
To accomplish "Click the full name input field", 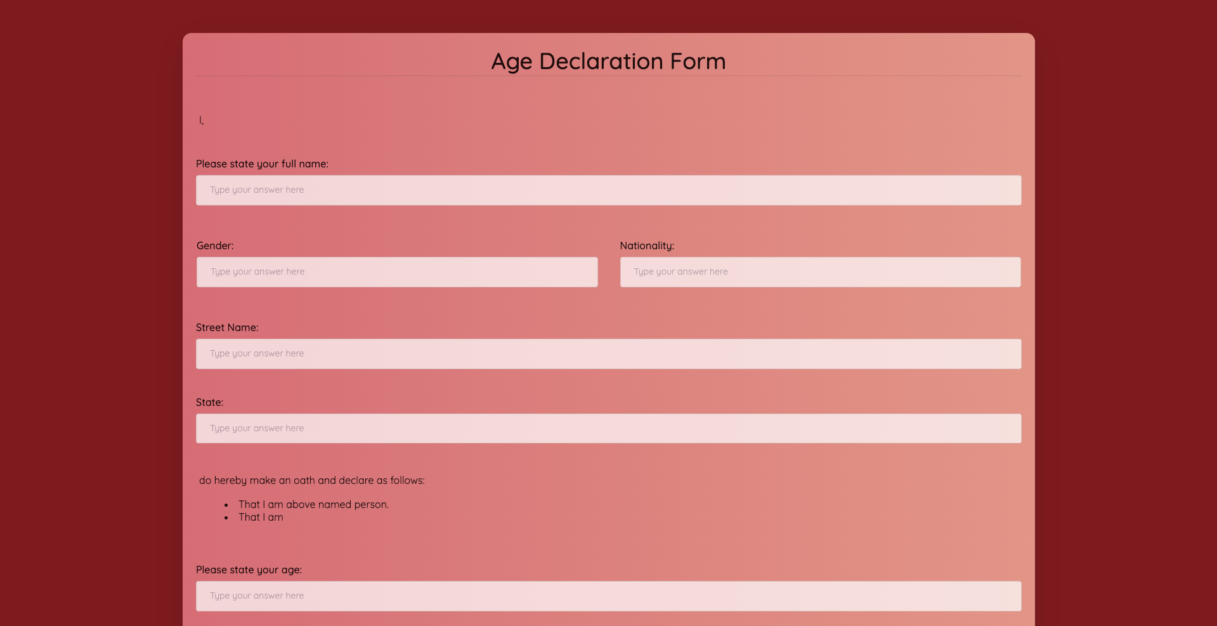I will click(x=608, y=190).
